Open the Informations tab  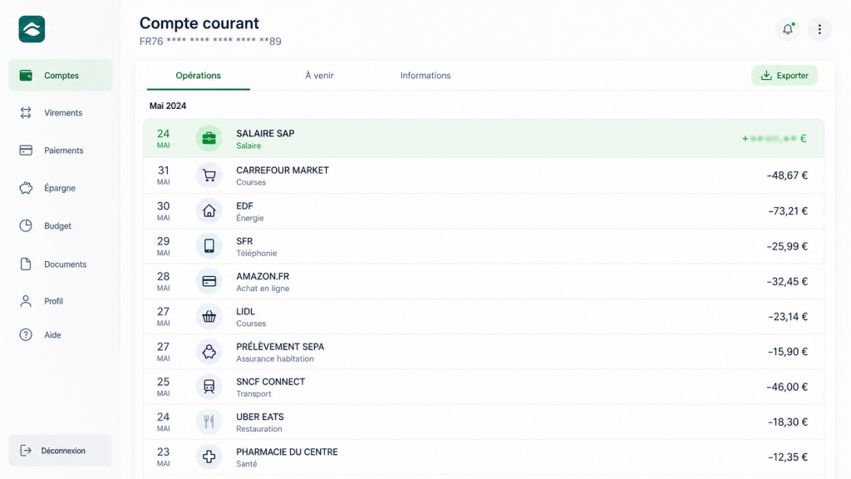tap(425, 76)
